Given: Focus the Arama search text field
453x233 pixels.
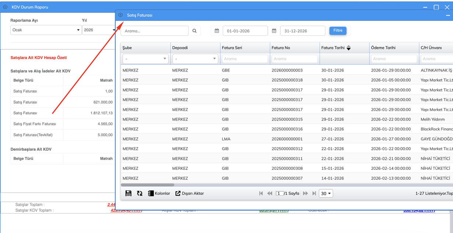Looking at the screenshot, I should [x=155, y=31].
